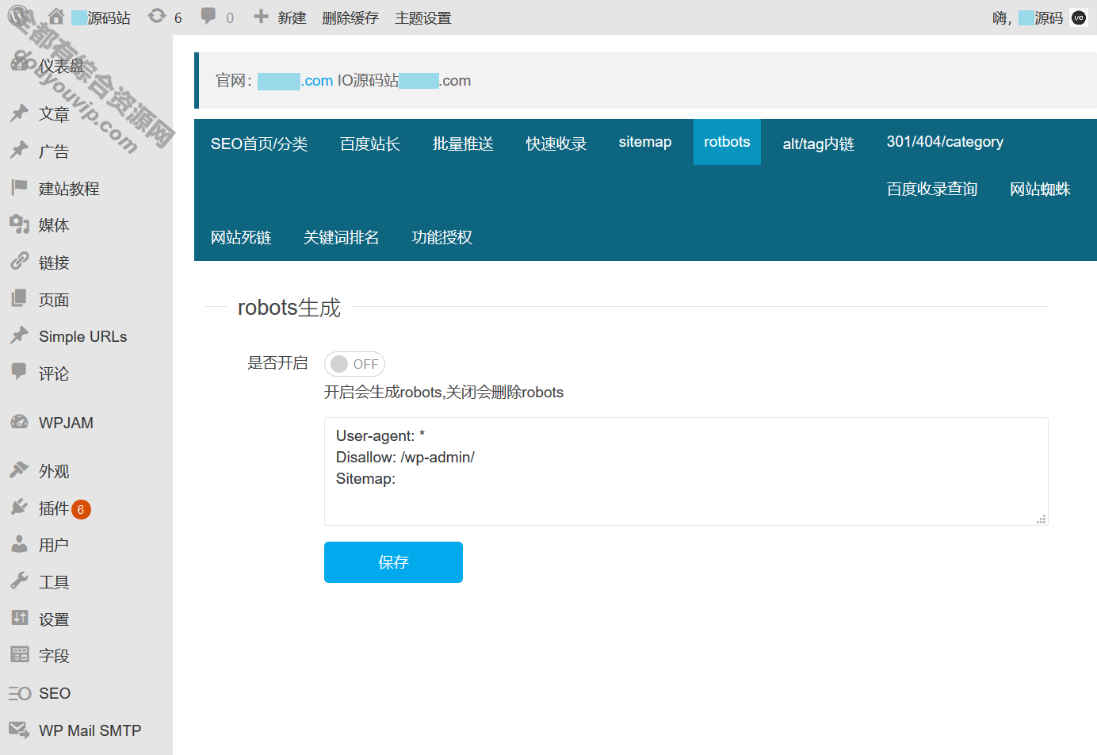1097x755 pixels.
Task: Click the chain link icon beside 链接
Action: (x=19, y=262)
